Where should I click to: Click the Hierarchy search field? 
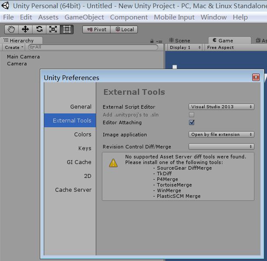pos(93,47)
